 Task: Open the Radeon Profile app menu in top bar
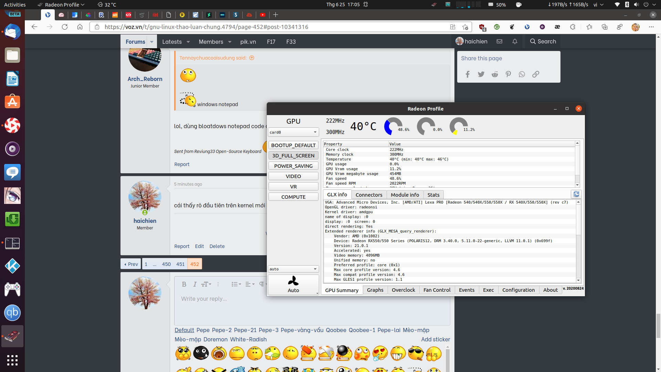pyautogui.click(x=61, y=4)
